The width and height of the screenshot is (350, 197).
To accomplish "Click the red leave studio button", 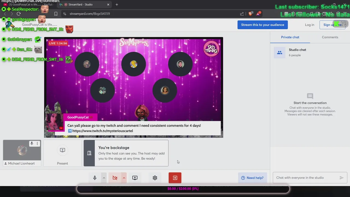I will tap(175, 178).
